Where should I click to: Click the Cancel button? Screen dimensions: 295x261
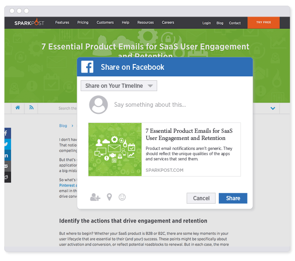[x=201, y=198]
